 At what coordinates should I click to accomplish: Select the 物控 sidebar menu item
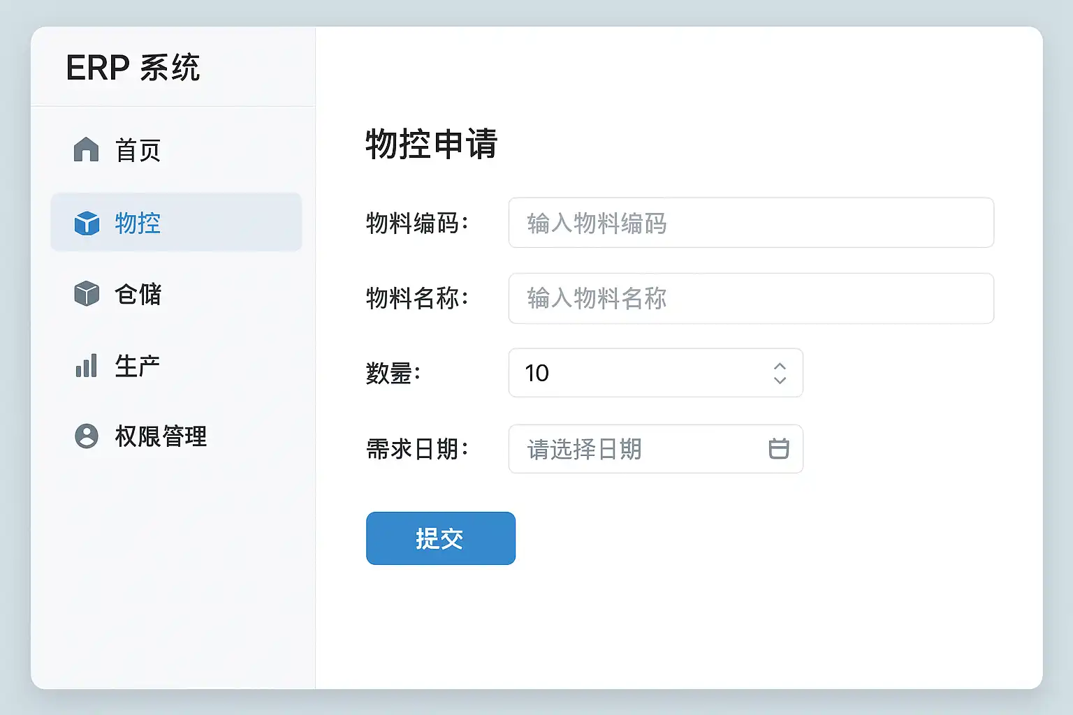[x=176, y=223]
